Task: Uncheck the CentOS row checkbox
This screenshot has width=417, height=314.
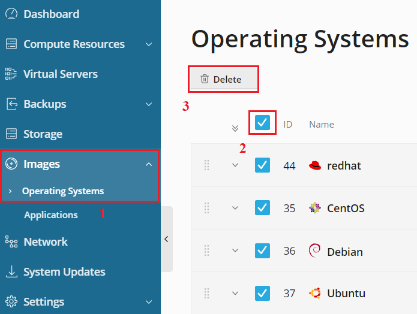Action: [x=262, y=207]
